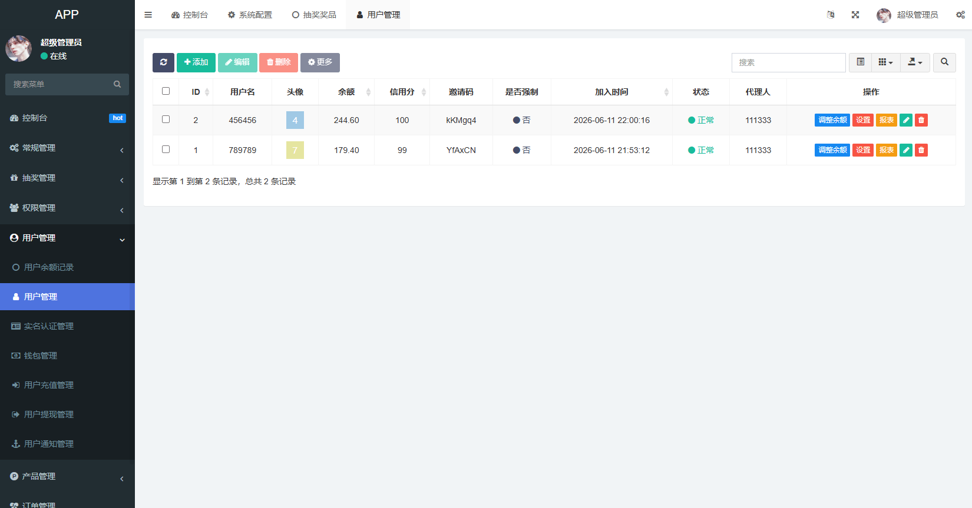Toggle the hamburger sidebar menu icon
972x508 pixels.
pyautogui.click(x=148, y=15)
